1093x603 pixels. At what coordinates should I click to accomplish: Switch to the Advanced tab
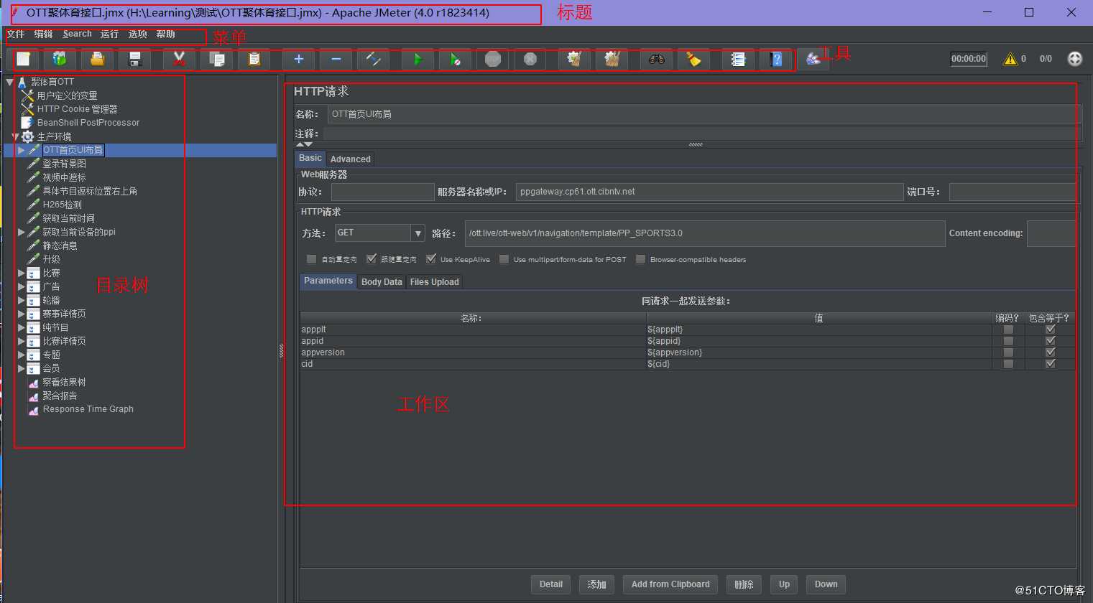pyautogui.click(x=351, y=159)
